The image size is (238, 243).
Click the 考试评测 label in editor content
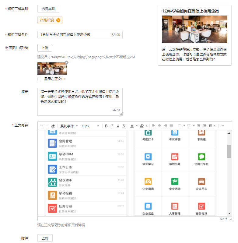(x=175, y=139)
